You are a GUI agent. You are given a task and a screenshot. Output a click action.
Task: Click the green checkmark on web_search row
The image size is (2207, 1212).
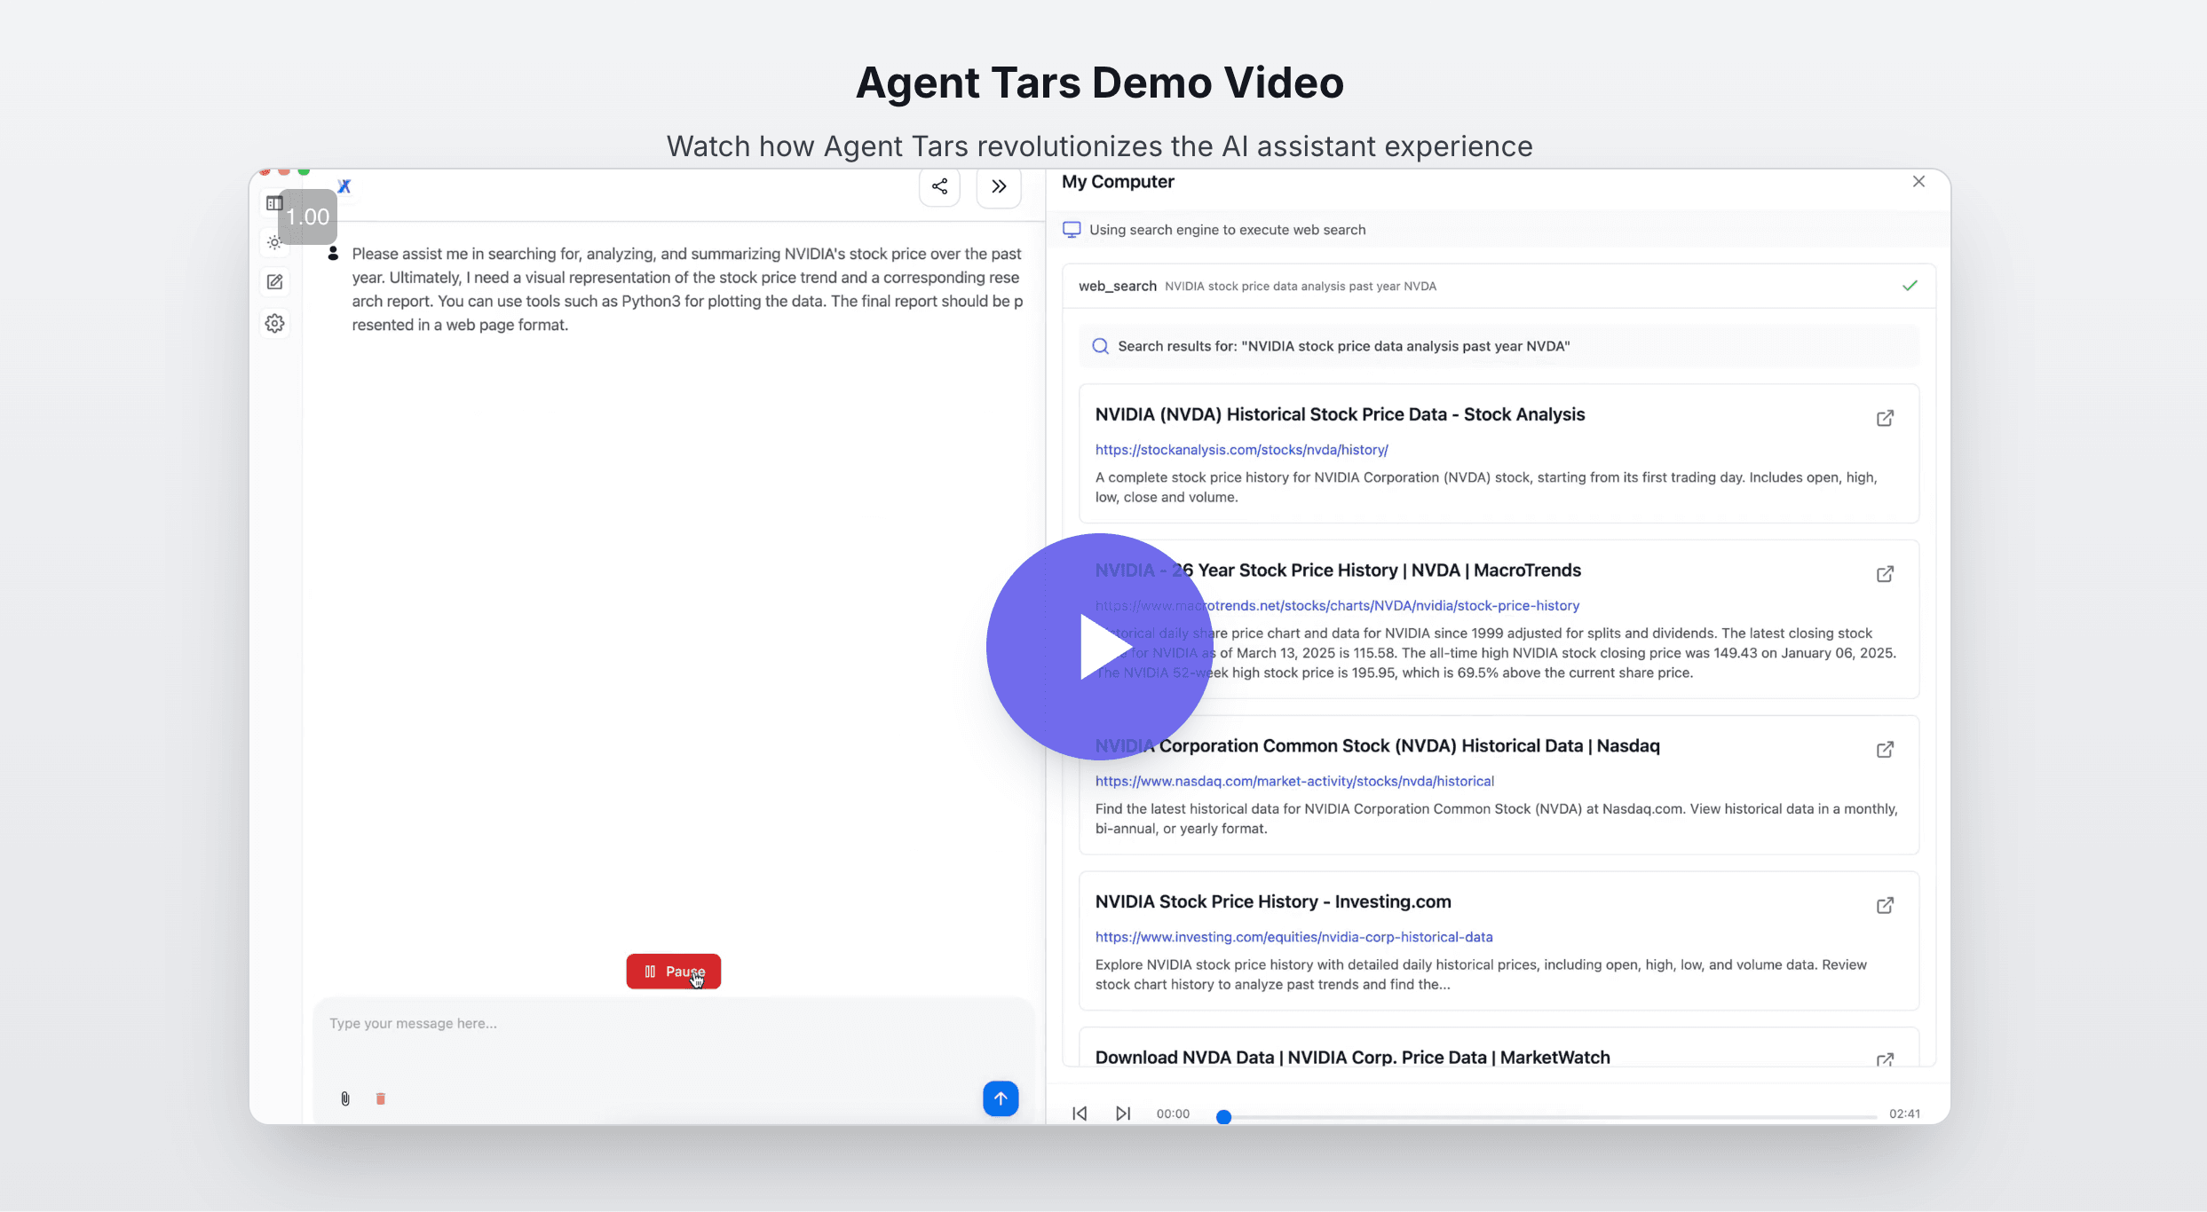1910,286
